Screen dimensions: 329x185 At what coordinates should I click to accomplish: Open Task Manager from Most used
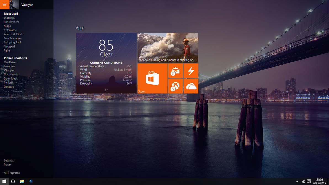pyautogui.click(x=13, y=38)
